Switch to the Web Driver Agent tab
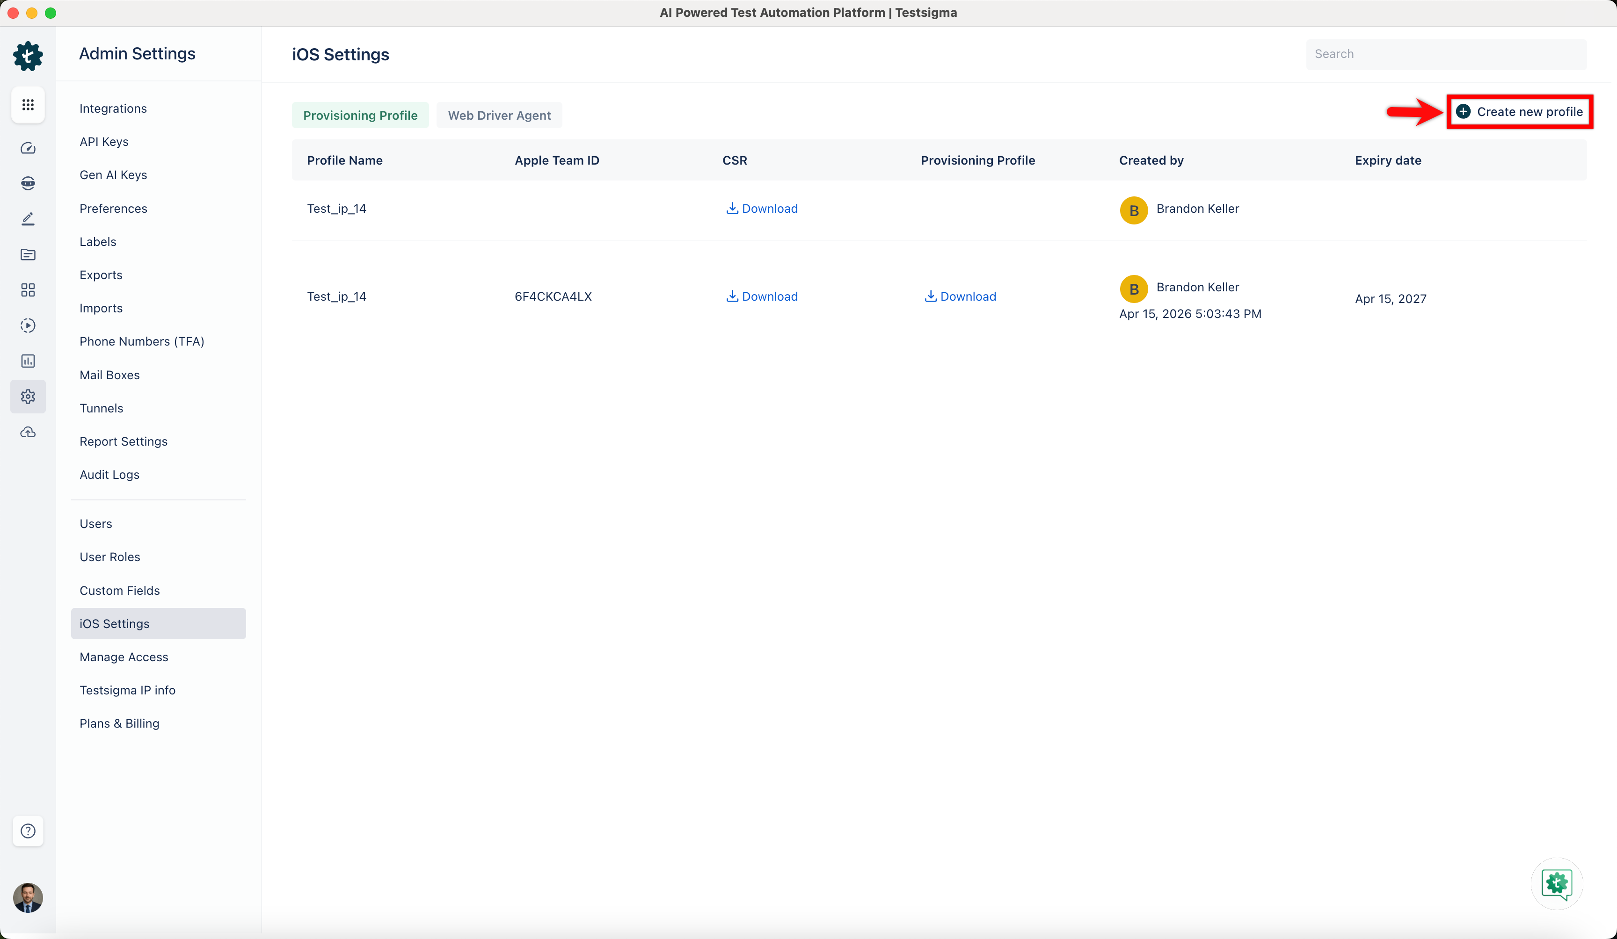 tap(499, 116)
